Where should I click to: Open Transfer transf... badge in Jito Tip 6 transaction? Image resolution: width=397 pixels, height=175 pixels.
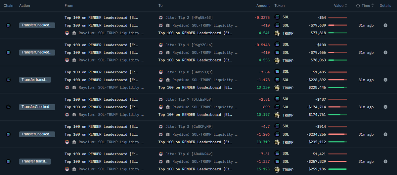pos(35,161)
